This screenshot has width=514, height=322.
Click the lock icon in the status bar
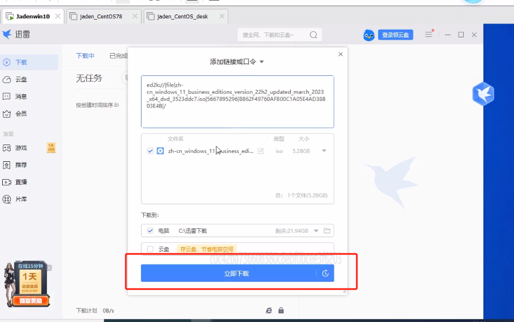pos(281,310)
